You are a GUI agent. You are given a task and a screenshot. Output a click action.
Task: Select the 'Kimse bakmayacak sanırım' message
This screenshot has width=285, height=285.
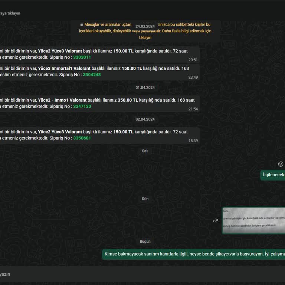(x=193, y=254)
